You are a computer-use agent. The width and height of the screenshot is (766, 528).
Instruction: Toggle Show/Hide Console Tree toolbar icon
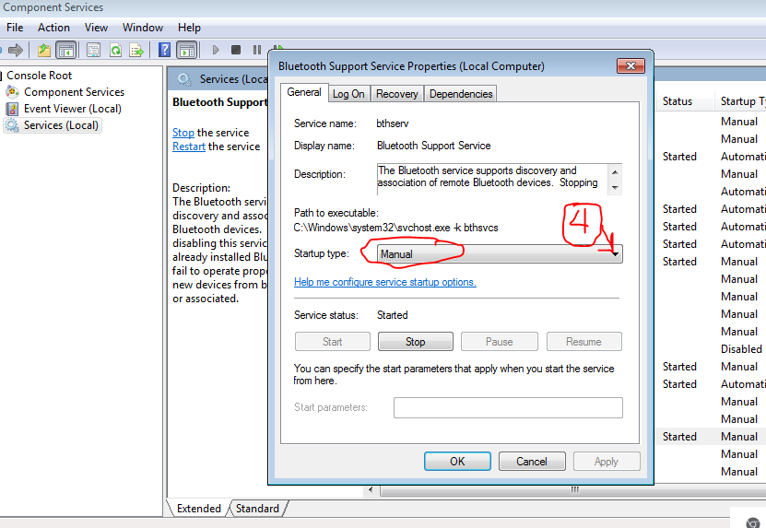pyautogui.click(x=66, y=50)
